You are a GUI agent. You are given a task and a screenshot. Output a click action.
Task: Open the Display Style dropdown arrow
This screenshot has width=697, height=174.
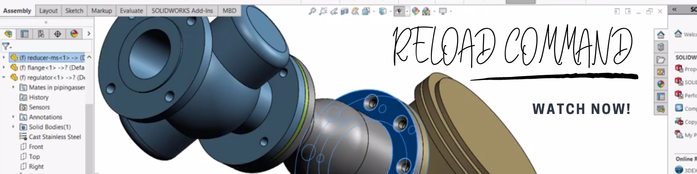coord(390,12)
